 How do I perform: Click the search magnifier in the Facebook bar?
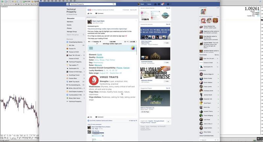coord(113,4)
